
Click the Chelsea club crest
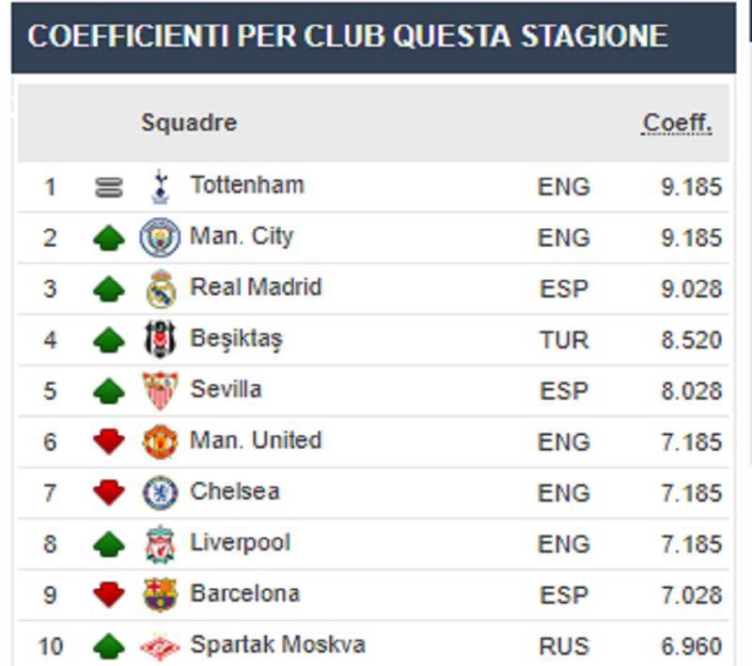pos(160,492)
